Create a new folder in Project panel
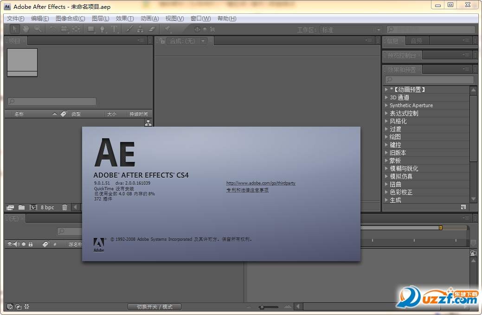The height and width of the screenshot is (315, 482). click(21, 207)
